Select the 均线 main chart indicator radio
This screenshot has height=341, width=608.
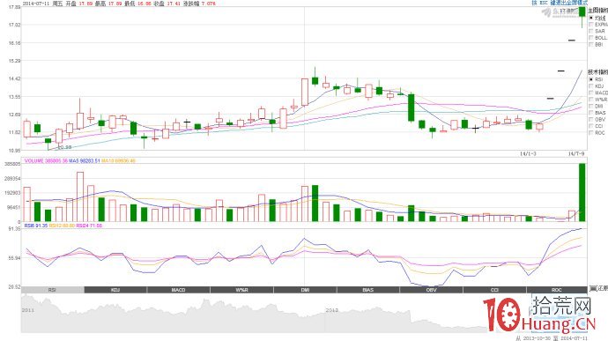(x=591, y=18)
